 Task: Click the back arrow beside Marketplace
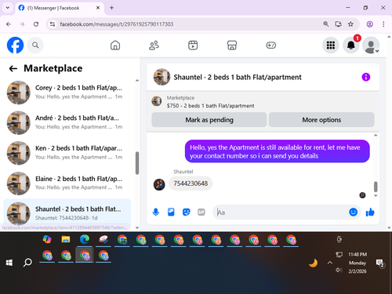click(13, 68)
